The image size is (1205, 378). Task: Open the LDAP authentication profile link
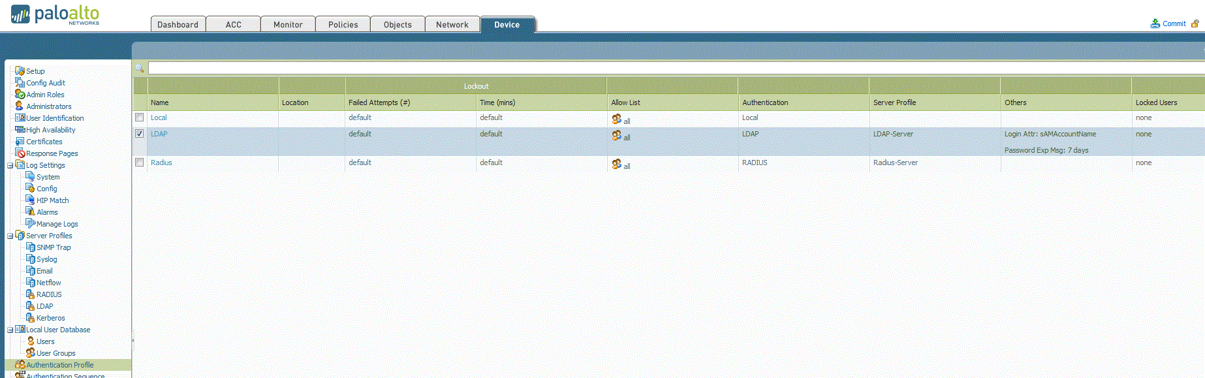tap(159, 134)
